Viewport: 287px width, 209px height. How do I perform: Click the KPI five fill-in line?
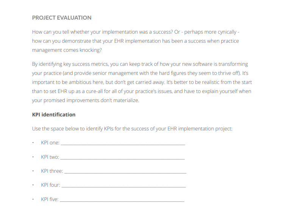click(122, 200)
